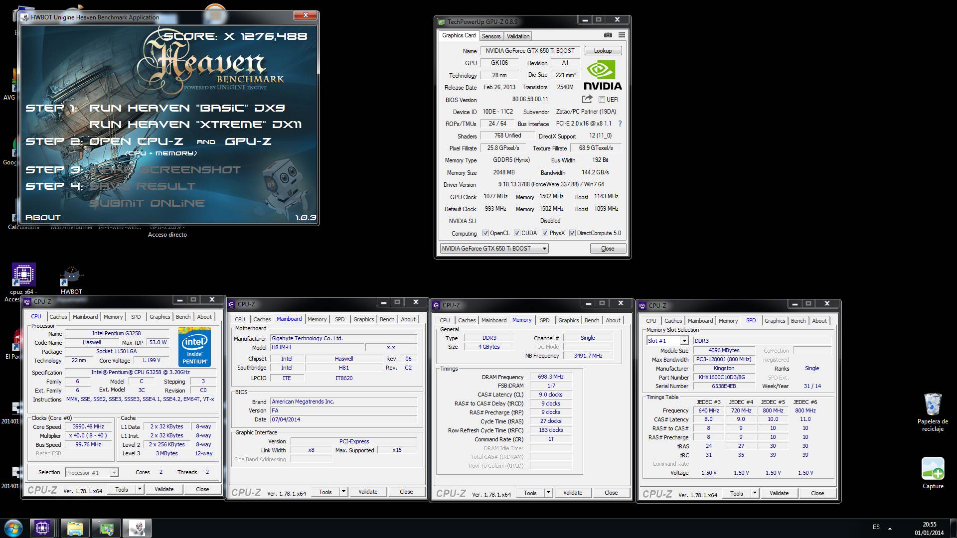
Task: Click Close in the CPU-Z Memory window
Action: click(611, 493)
